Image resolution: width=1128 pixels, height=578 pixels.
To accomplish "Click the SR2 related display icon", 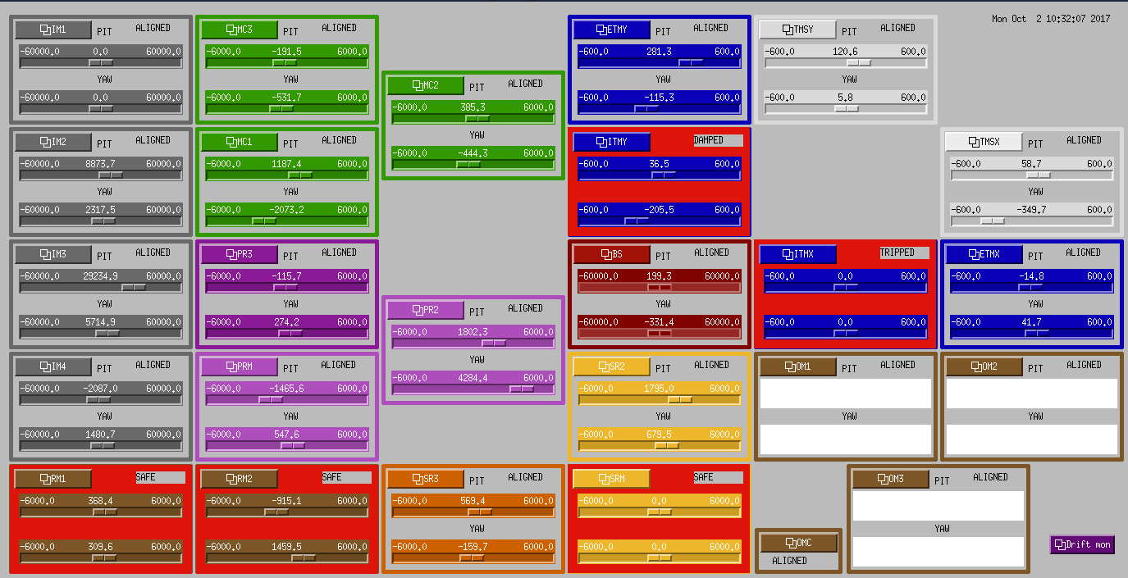I will (611, 366).
